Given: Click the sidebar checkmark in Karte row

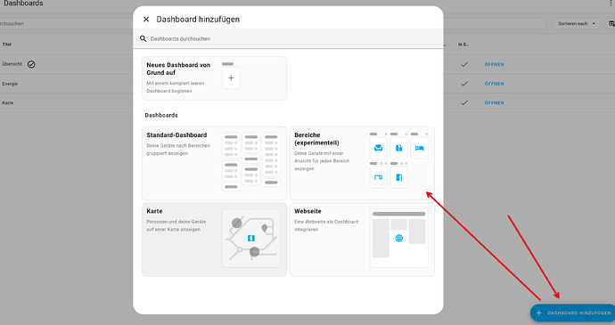Looking at the screenshot, I should coord(464,102).
